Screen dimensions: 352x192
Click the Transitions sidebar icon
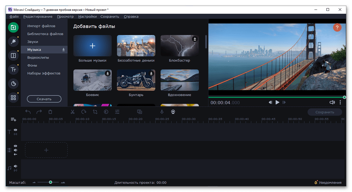coord(13,55)
